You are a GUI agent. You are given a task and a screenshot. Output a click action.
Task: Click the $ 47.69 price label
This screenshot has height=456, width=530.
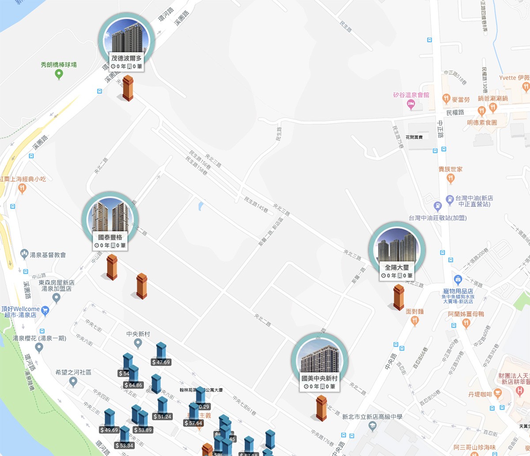tap(161, 362)
